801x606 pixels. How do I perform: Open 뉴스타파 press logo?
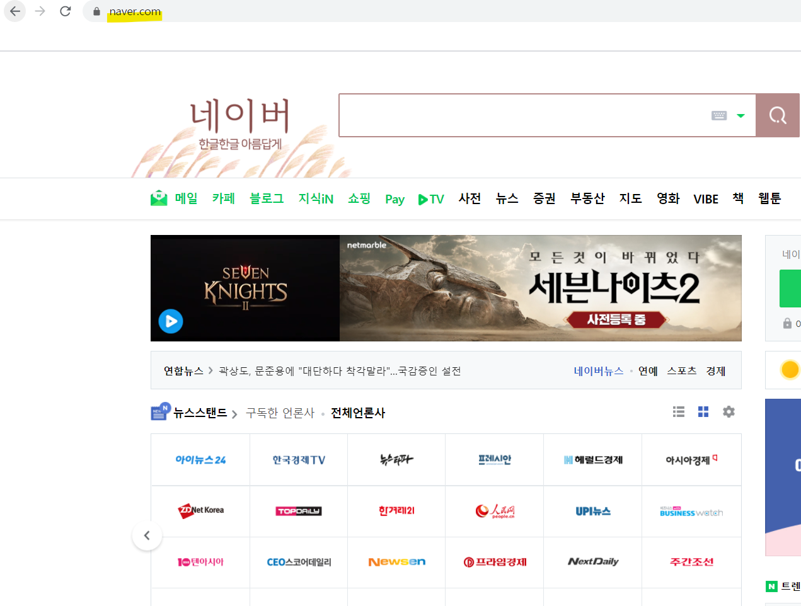coord(396,460)
